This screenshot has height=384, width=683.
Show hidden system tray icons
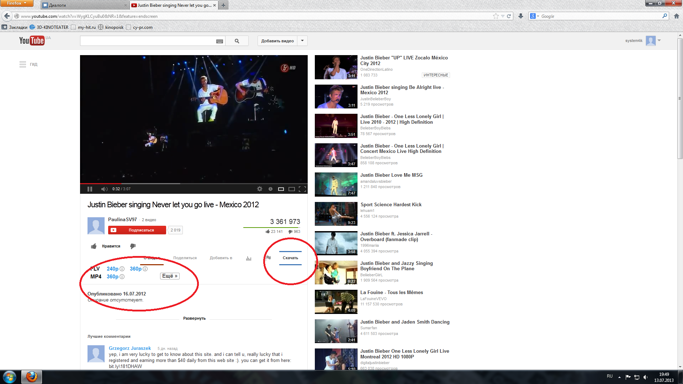[x=619, y=377]
